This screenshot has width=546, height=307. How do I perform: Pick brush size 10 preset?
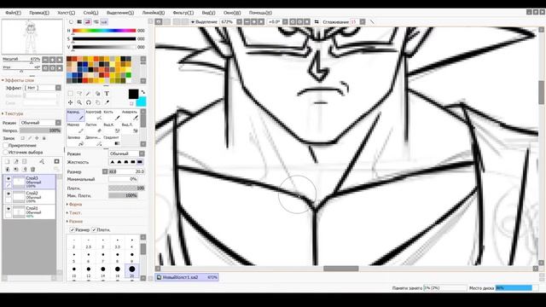pyautogui.click(x=74, y=271)
